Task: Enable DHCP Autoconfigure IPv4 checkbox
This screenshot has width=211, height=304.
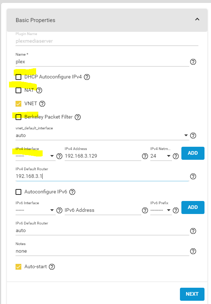Action: click(18, 77)
